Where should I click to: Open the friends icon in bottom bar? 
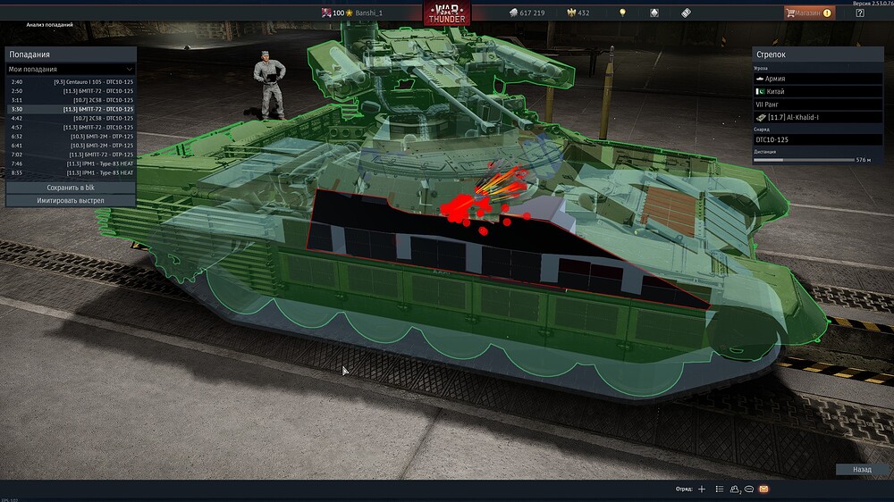point(735,489)
